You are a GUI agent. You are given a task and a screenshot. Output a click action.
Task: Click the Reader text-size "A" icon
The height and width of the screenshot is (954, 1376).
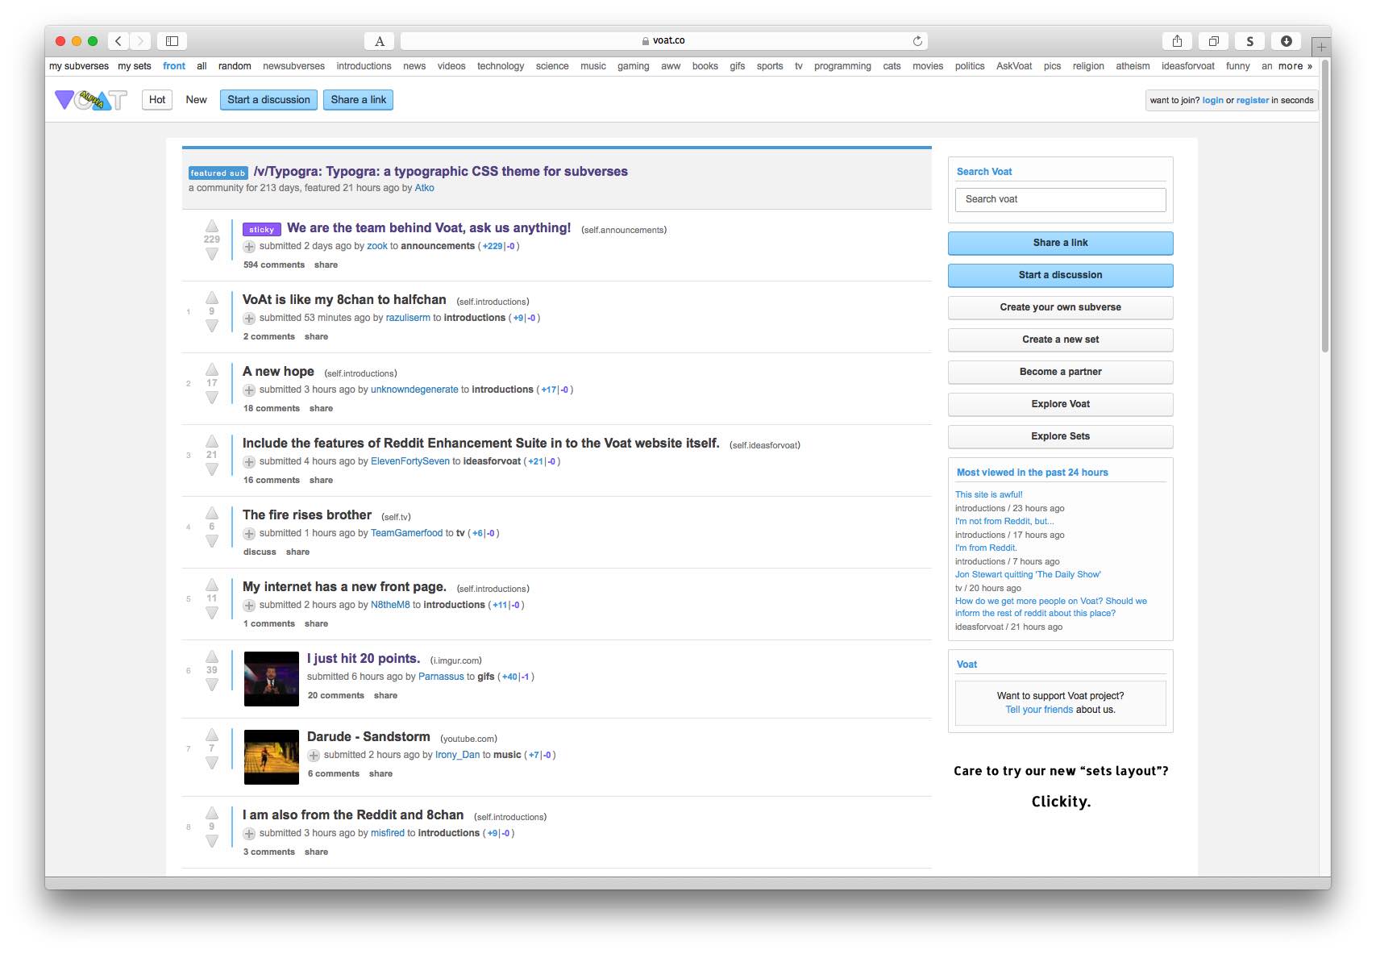[379, 40]
